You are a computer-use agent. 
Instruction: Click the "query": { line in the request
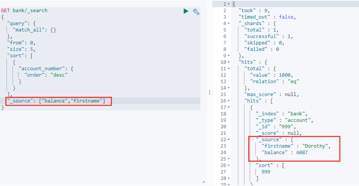[x=21, y=24]
